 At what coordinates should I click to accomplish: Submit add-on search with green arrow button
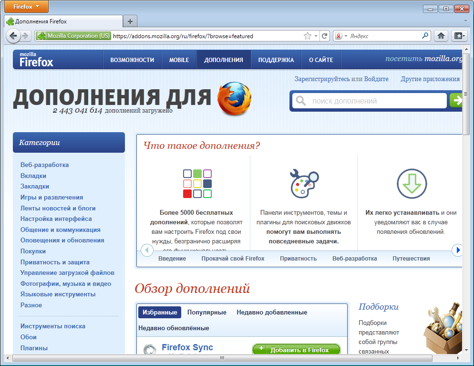click(456, 100)
